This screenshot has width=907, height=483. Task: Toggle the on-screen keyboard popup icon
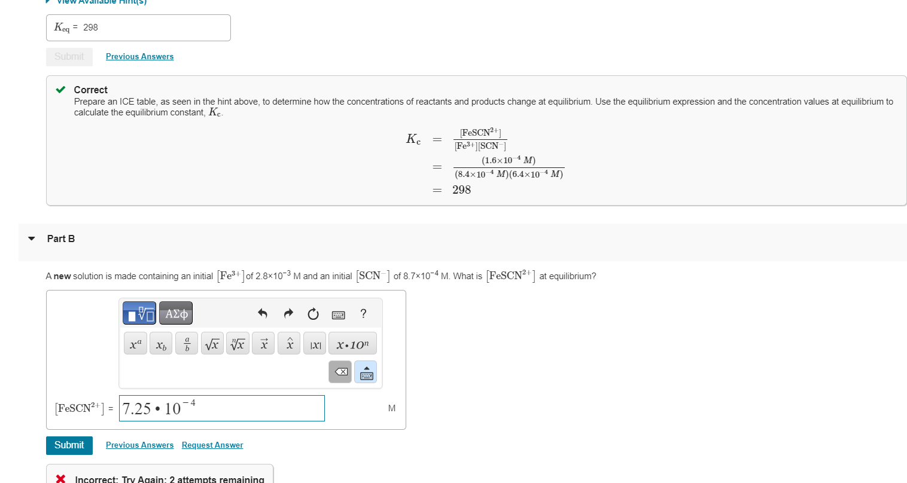[338, 314]
